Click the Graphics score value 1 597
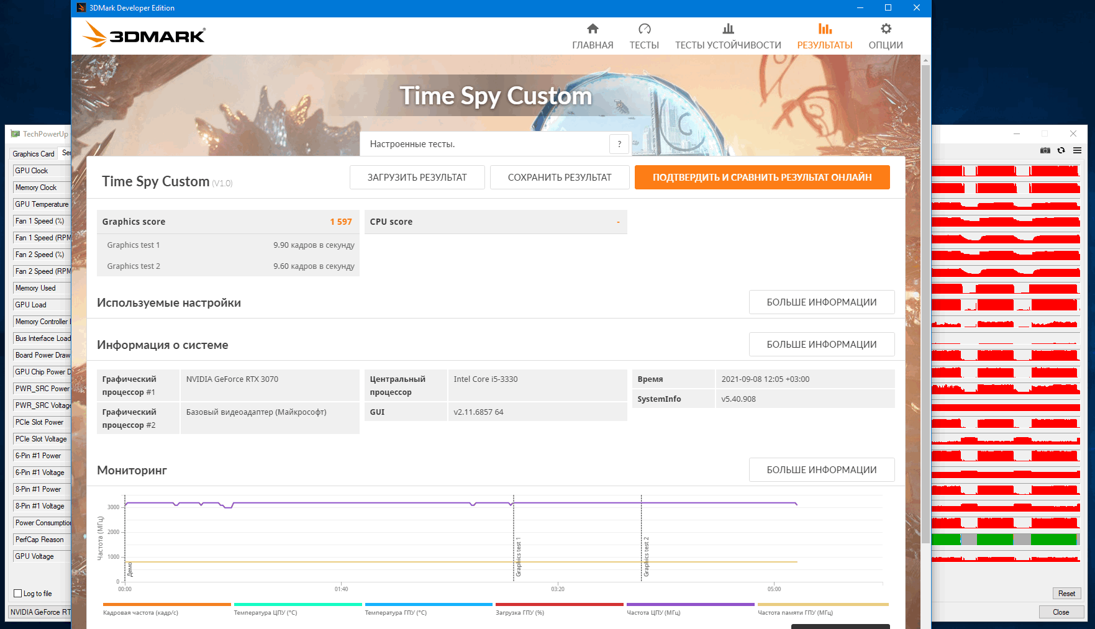Image resolution: width=1095 pixels, height=629 pixels. [x=341, y=222]
